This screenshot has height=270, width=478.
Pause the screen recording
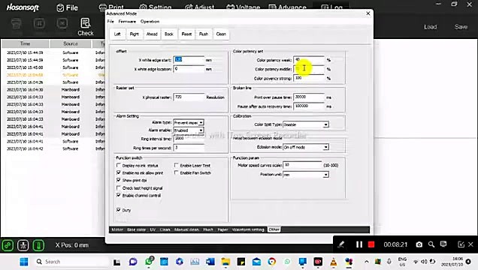click(x=359, y=244)
